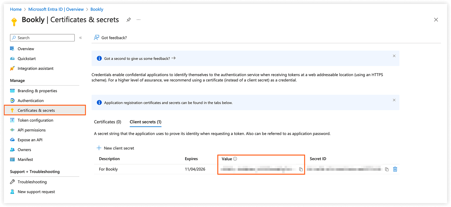This screenshot has height=207, width=451.
Task: Open the more options ellipsis menu
Action: [139, 20]
